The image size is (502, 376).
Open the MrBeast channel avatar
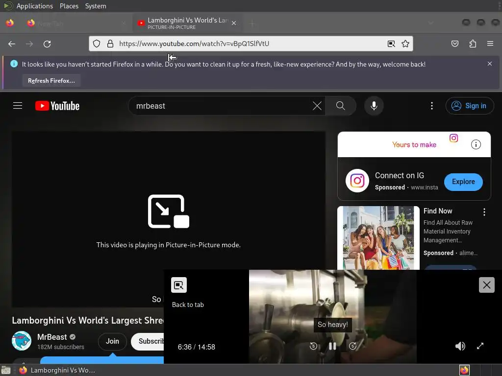[x=22, y=341]
